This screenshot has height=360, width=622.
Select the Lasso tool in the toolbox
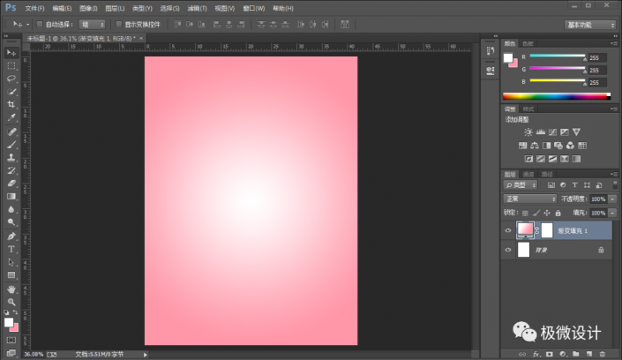(x=11, y=79)
